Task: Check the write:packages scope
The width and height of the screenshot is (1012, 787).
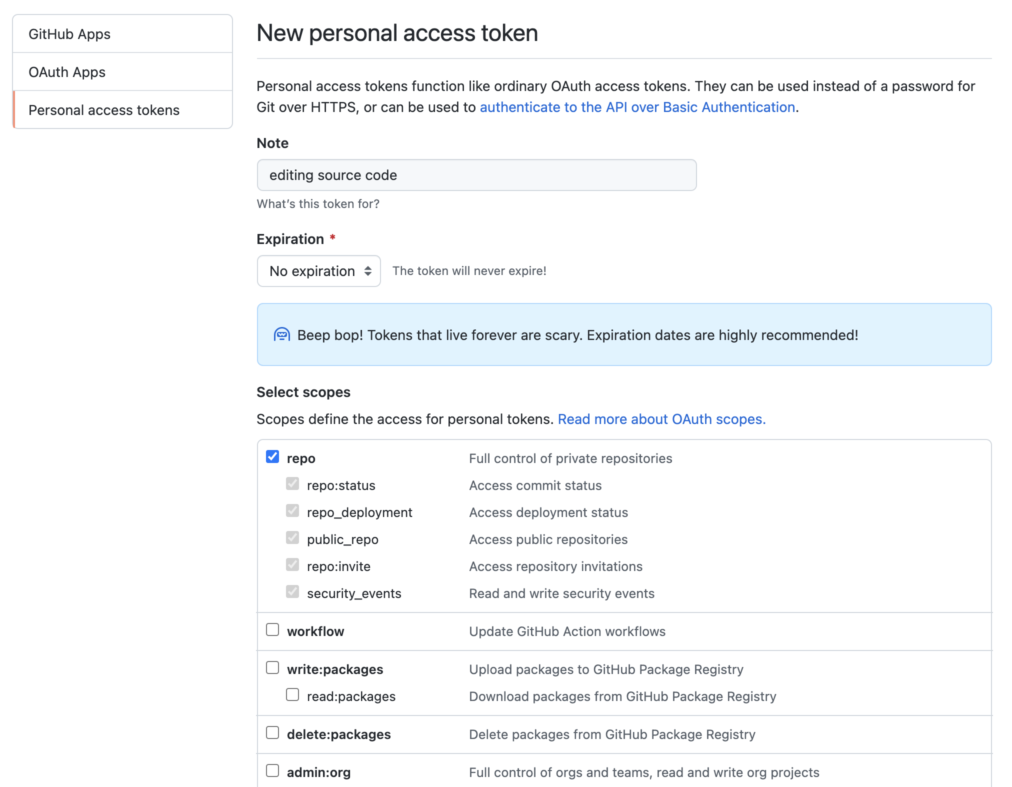Action: (272, 667)
